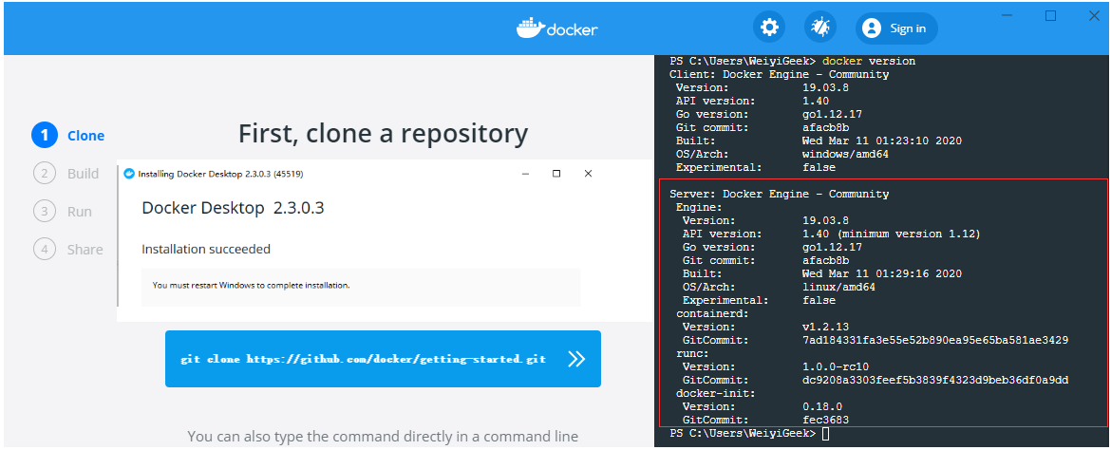Select step 4 Share
Image resolution: width=1111 pixels, height=450 pixels.
68,250
